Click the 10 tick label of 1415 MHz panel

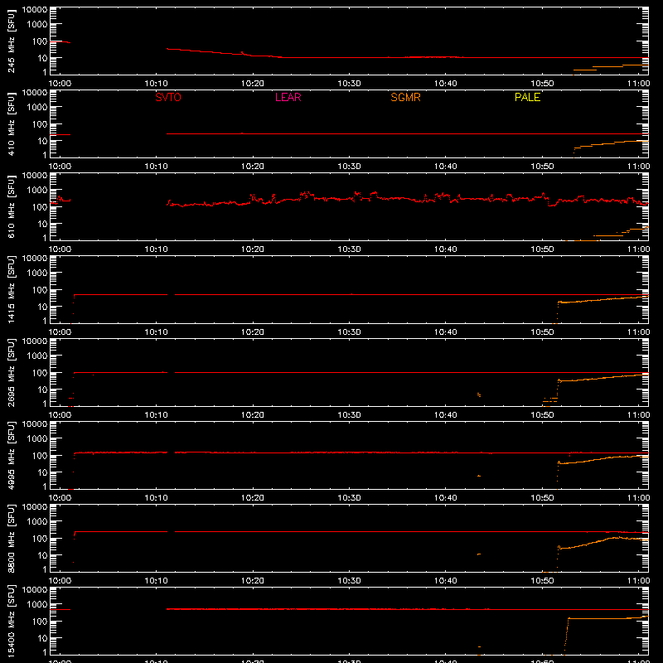[42, 307]
